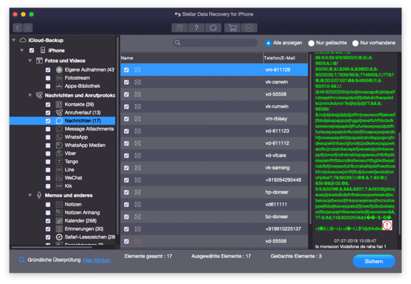The height and width of the screenshot is (284, 411).
Task: Collapse the Fotos und Videos section
Action: point(30,60)
